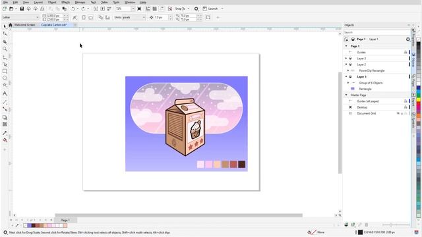
Task: Set page to portrait orientation
Action: tap(84, 18)
